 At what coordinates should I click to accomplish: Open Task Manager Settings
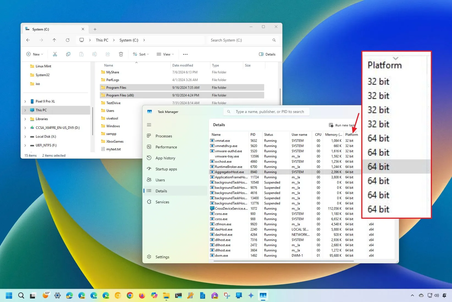coord(162,257)
